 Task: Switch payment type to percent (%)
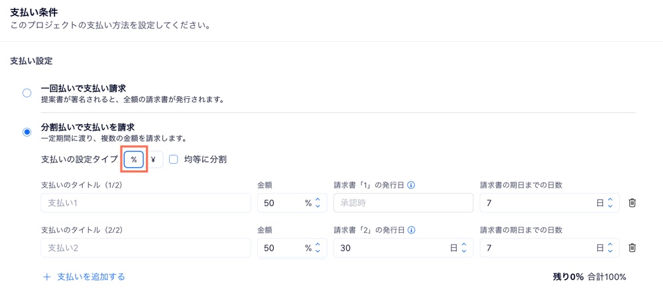(x=134, y=160)
